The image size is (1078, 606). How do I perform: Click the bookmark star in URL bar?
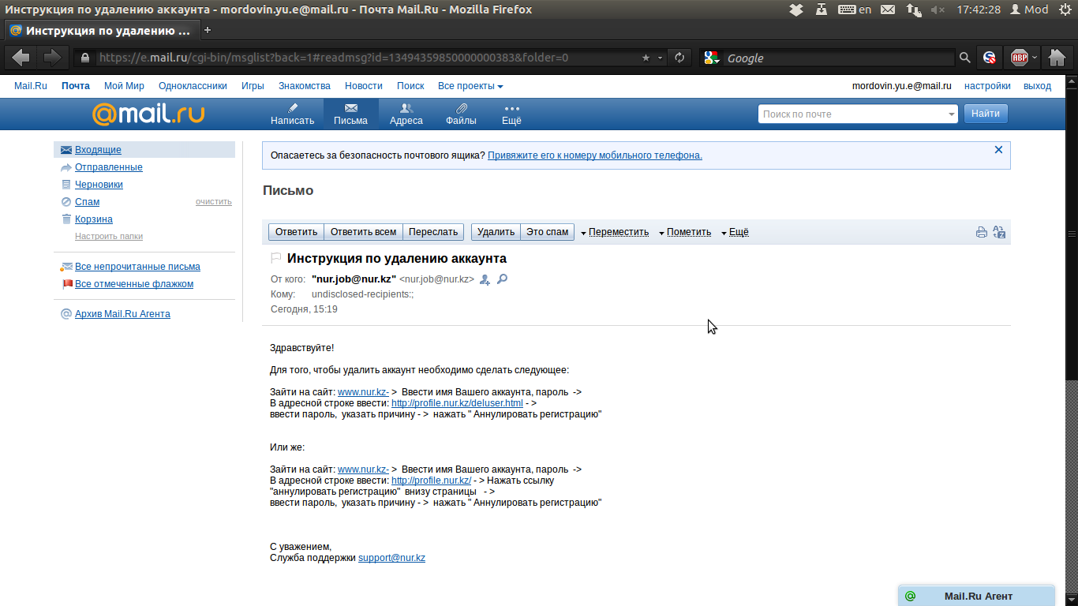tap(646, 58)
